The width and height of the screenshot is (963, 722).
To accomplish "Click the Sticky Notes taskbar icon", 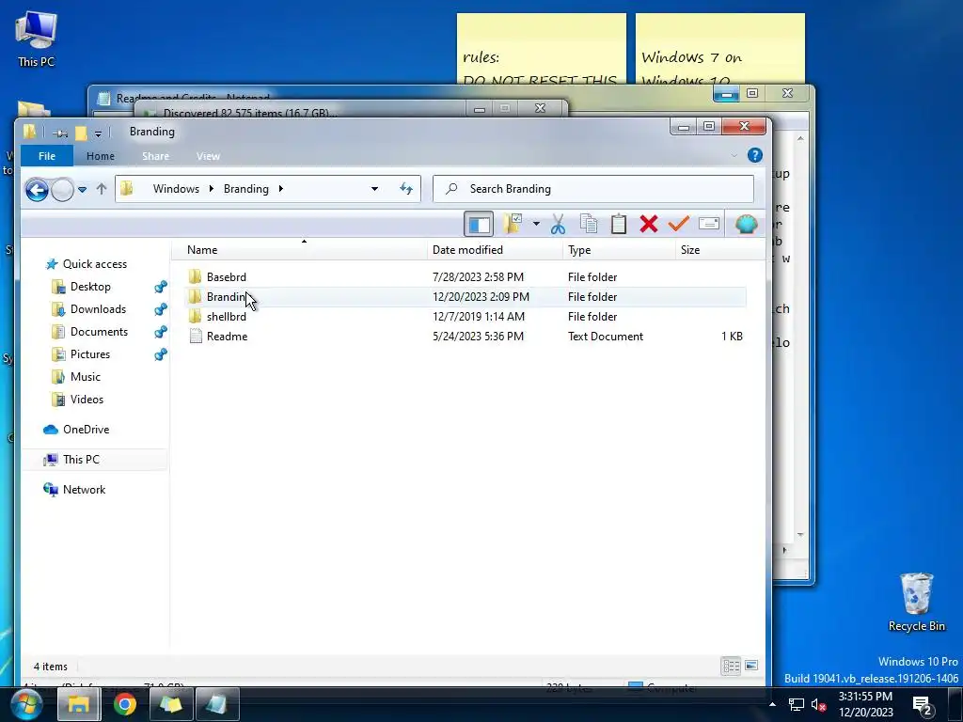I will [x=171, y=704].
